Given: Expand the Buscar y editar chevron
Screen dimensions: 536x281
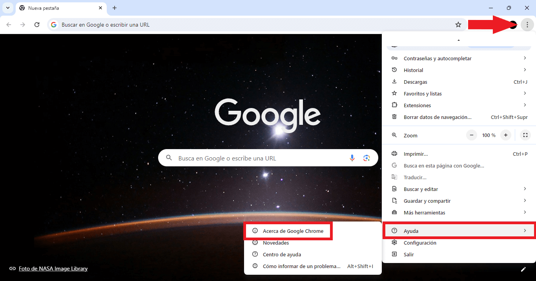Looking at the screenshot, I should [x=525, y=189].
